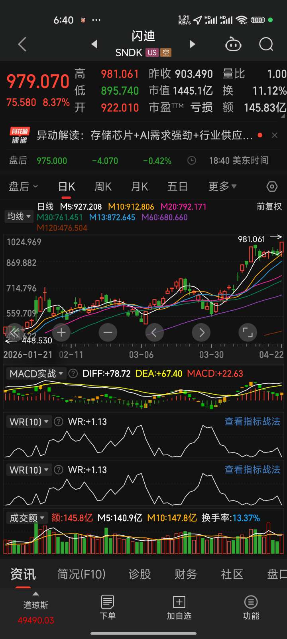The image size is (287, 639).
Task: Tap the 04-22 date marker
Action: [271, 355]
